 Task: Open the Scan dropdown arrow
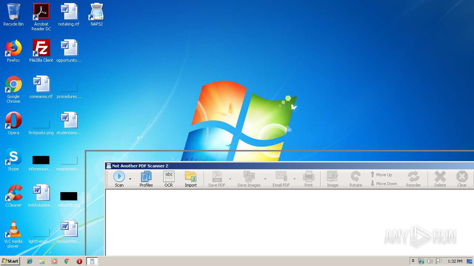coord(130,179)
